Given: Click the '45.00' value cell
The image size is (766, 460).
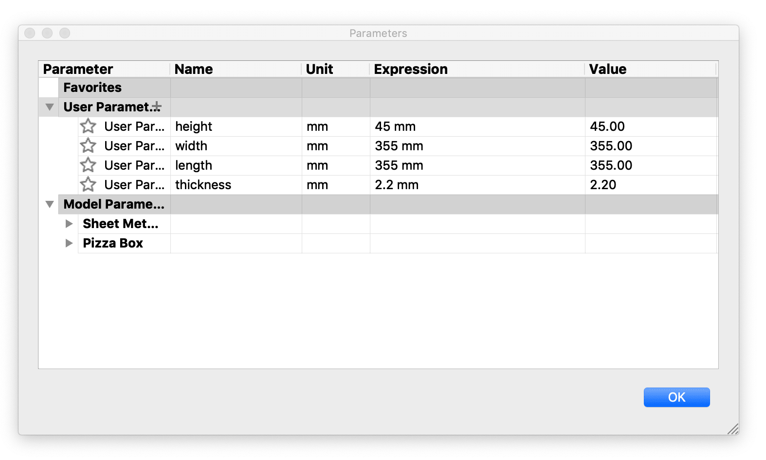Looking at the screenshot, I should click(x=651, y=126).
